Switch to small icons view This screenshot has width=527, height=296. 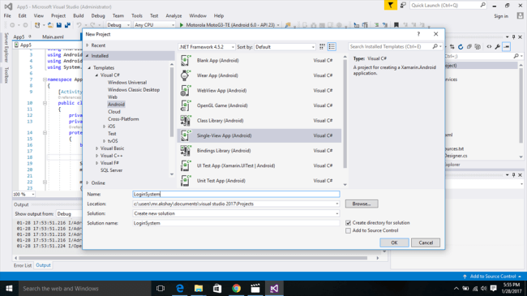pos(322,47)
